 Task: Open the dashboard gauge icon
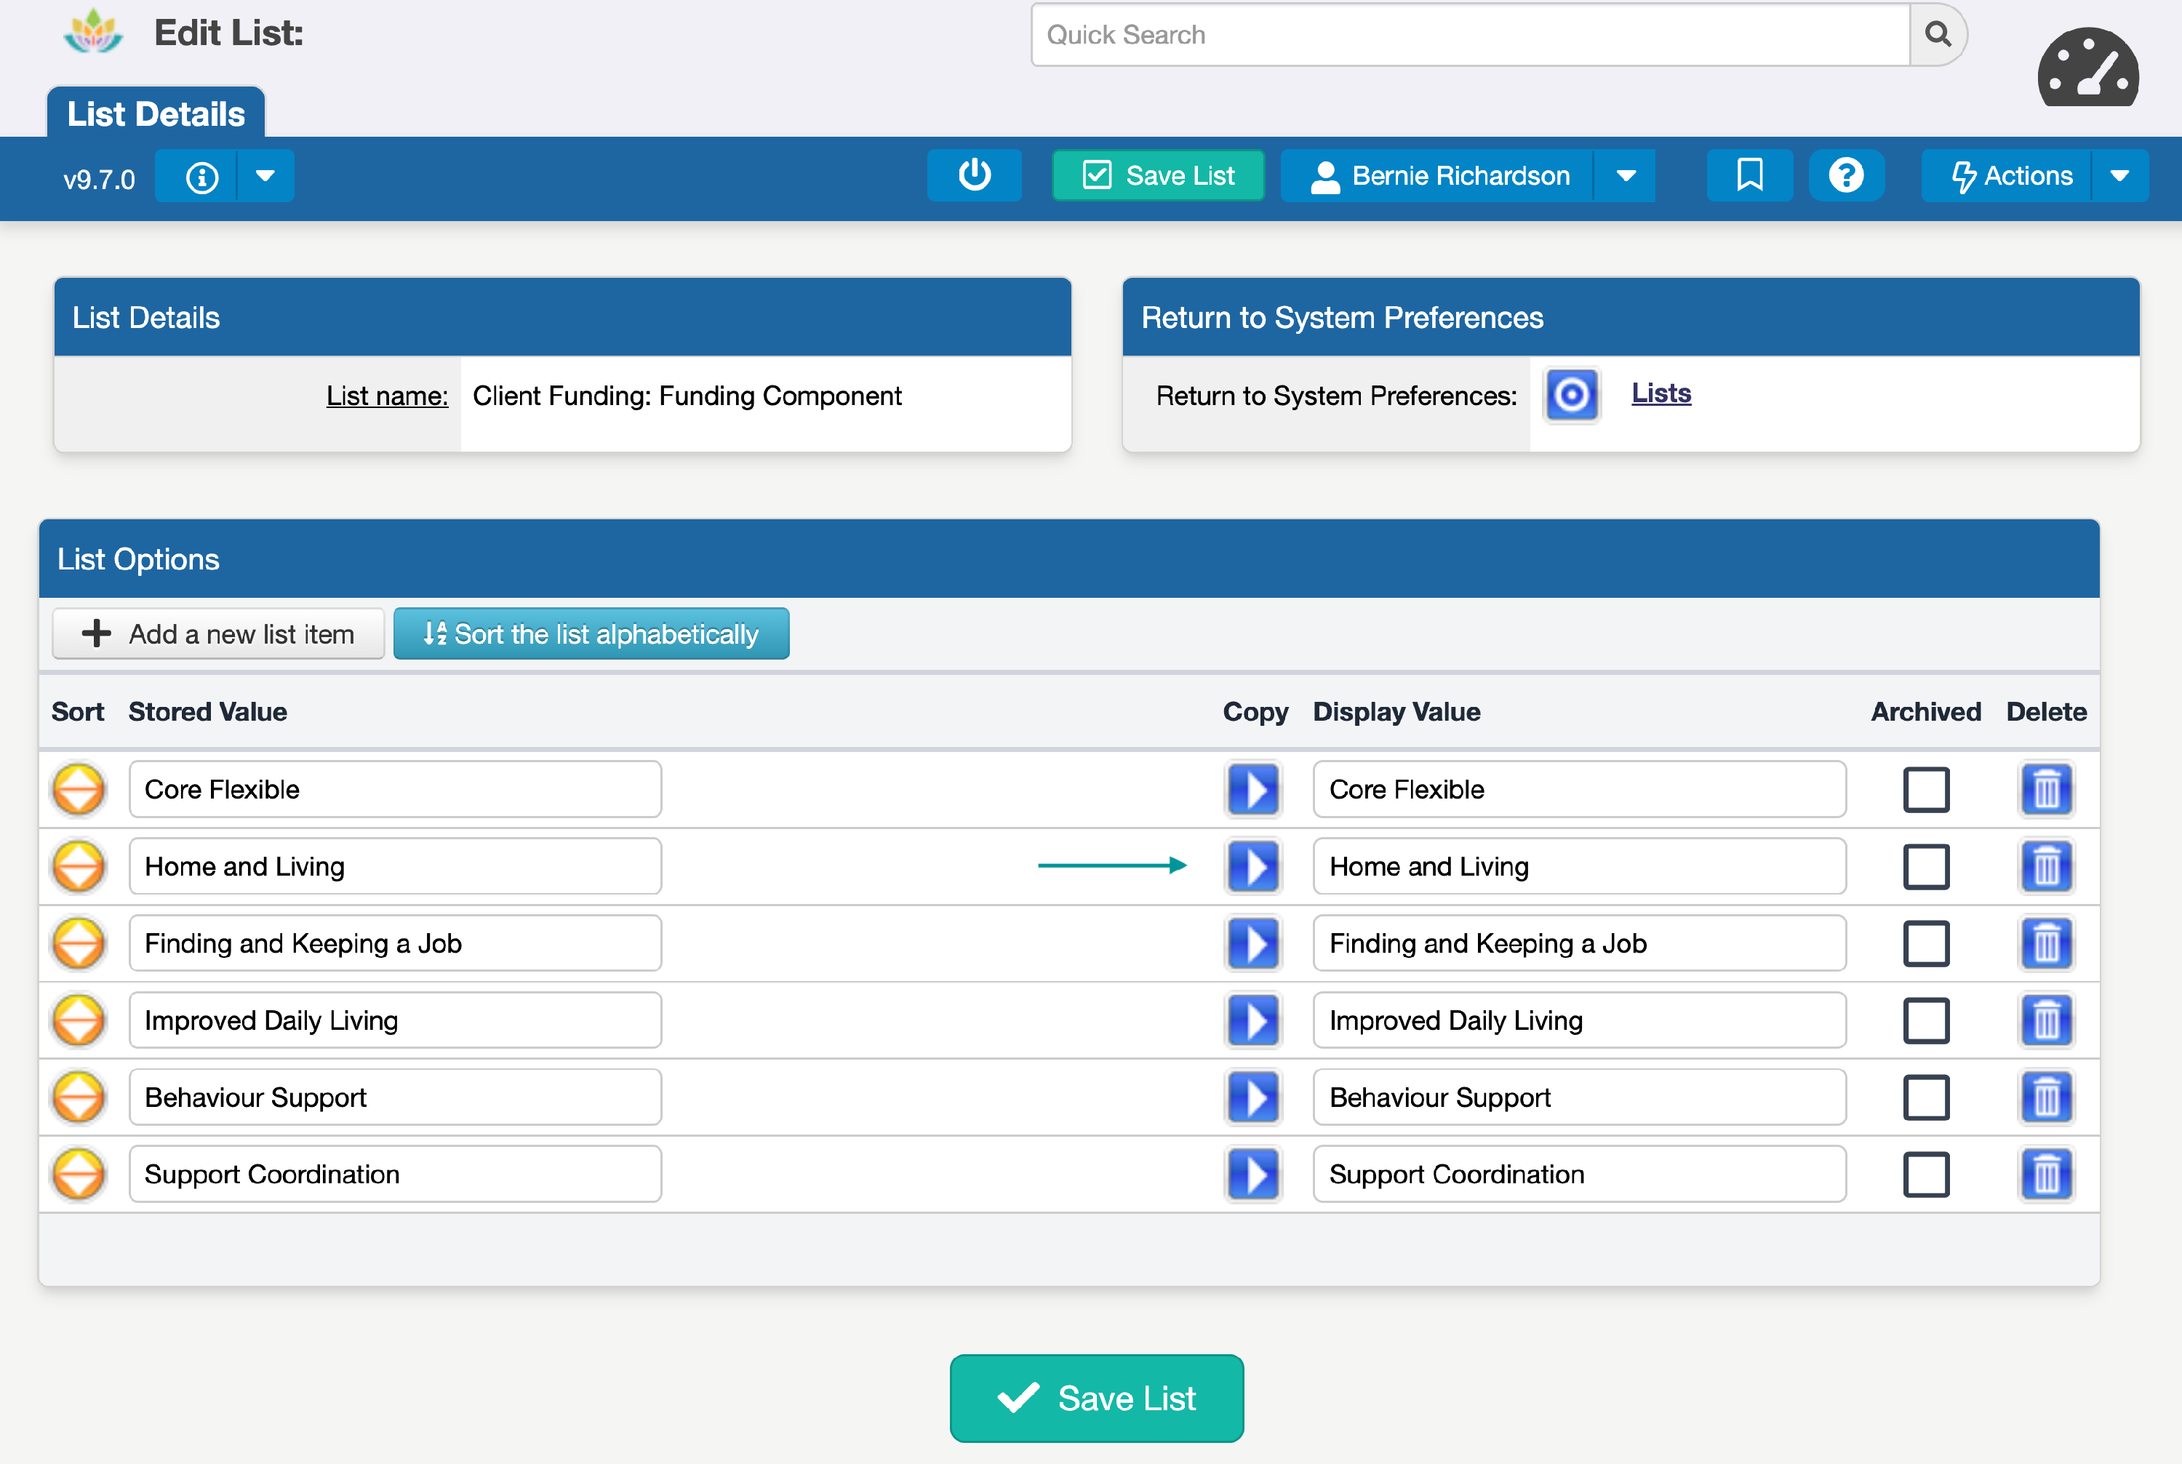(2087, 68)
